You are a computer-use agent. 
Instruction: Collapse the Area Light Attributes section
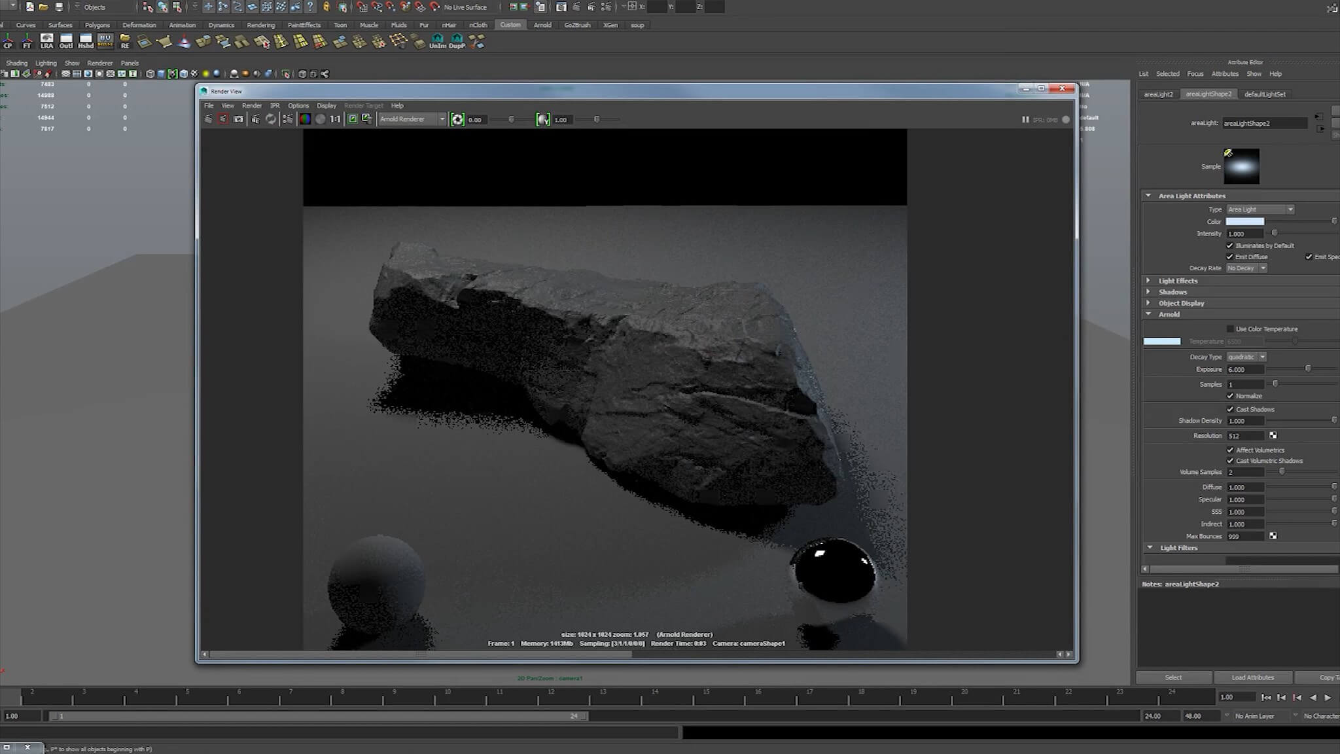pyautogui.click(x=1148, y=196)
